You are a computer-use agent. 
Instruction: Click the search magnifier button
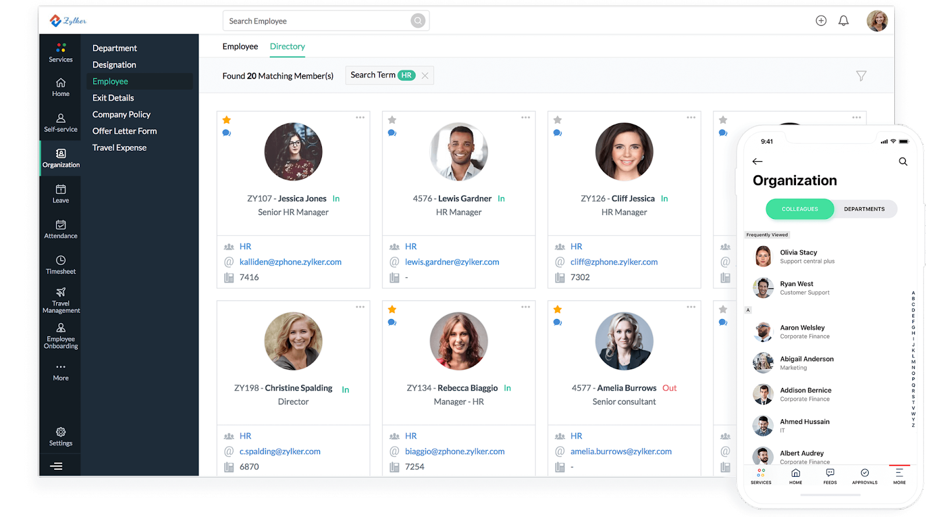click(x=418, y=21)
